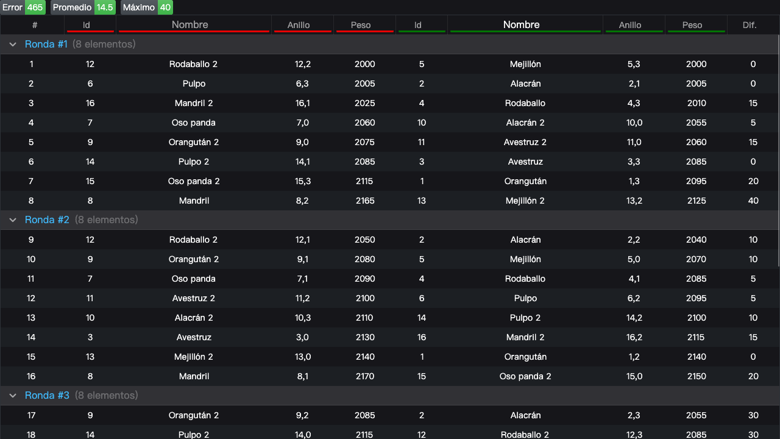Collapse the Ronda #1 group chevron
Viewport: 780px width, 439px height.
12,45
